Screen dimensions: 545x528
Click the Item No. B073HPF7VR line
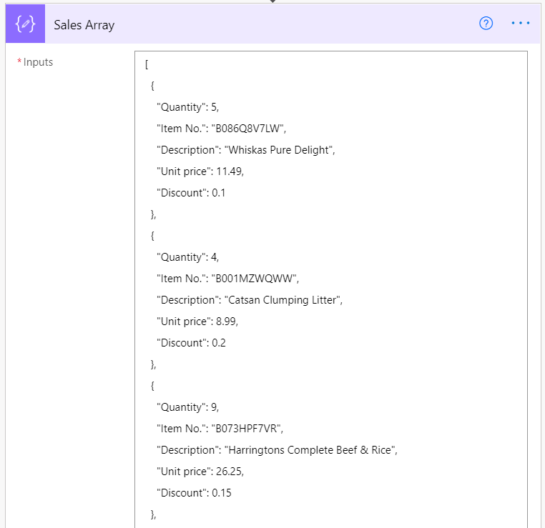coord(220,429)
